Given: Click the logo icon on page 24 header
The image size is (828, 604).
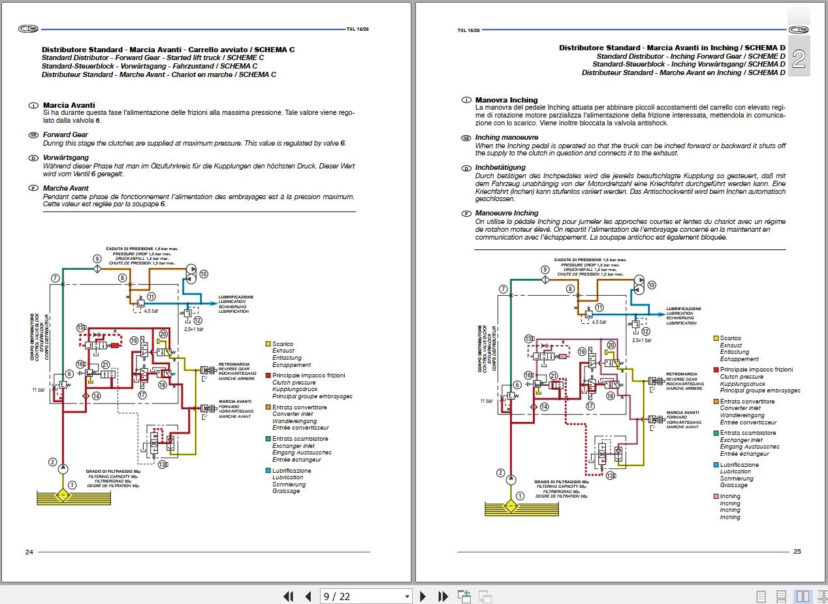Looking at the screenshot, I should point(29,29).
